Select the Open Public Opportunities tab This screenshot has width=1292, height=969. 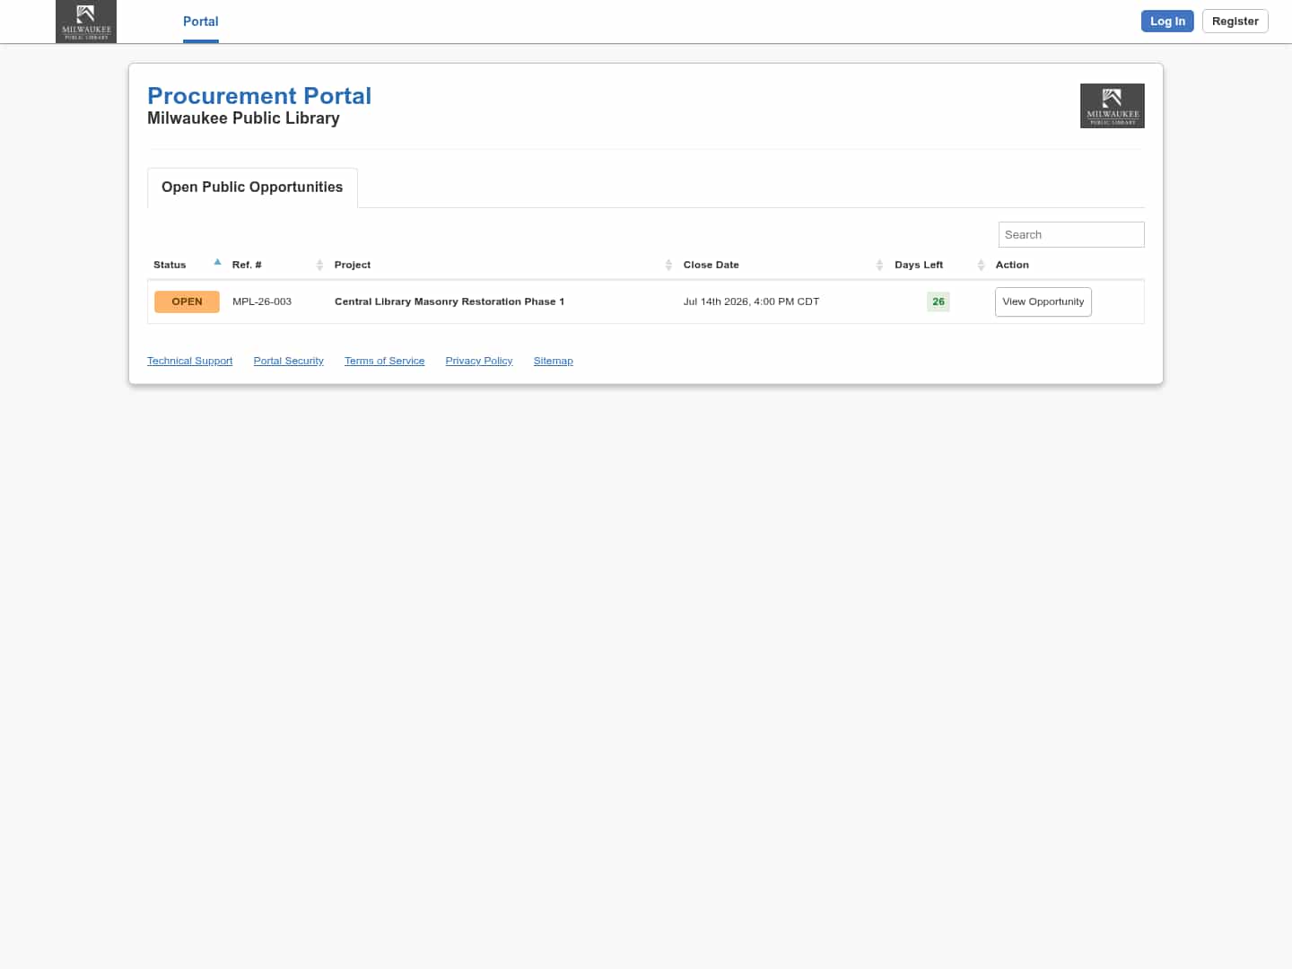(252, 188)
